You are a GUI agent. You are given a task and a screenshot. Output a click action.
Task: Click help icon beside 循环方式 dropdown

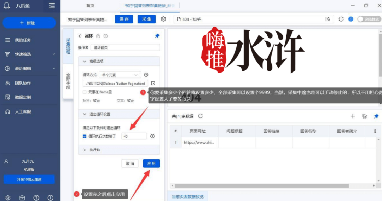click(x=146, y=75)
